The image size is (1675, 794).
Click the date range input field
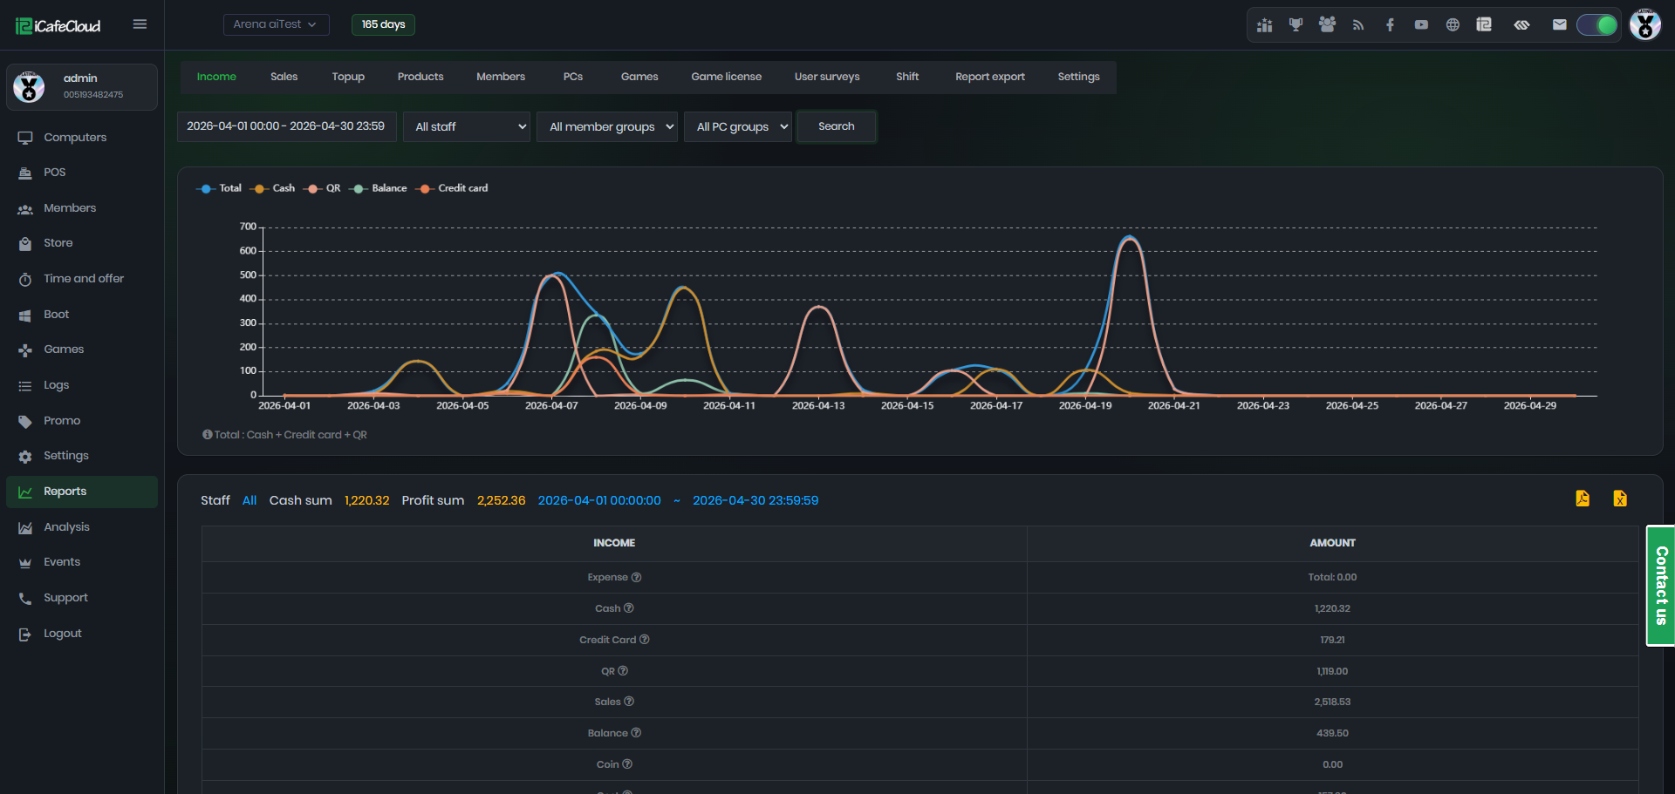(286, 126)
